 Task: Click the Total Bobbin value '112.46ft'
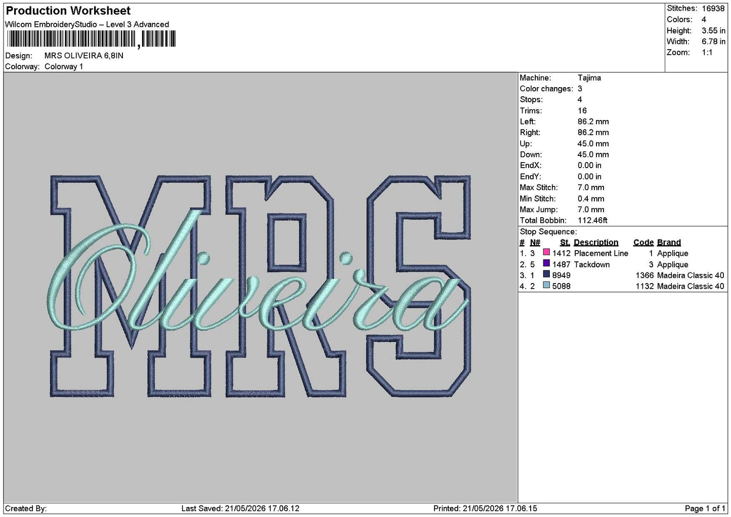(592, 221)
